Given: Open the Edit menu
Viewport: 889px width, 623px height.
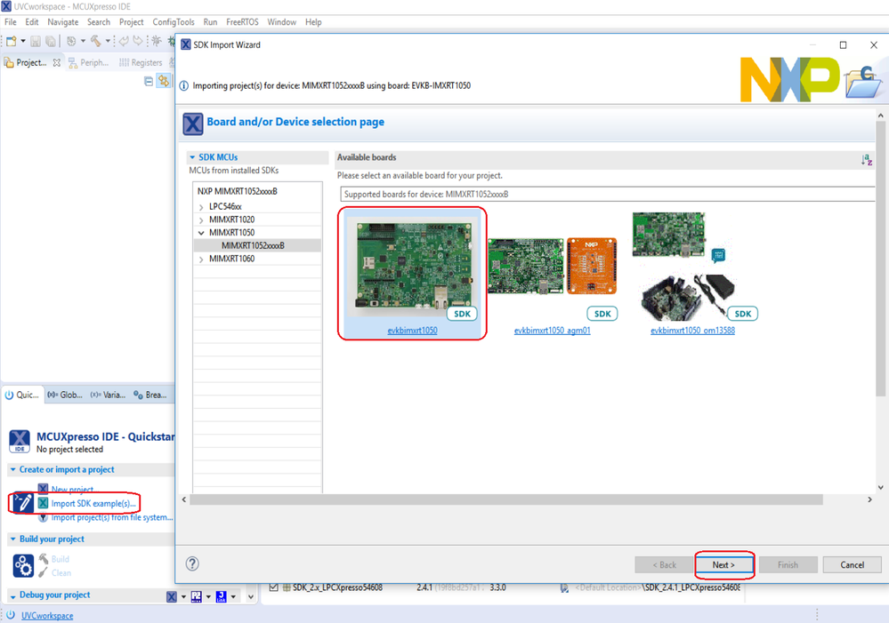Looking at the screenshot, I should point(32,22).
